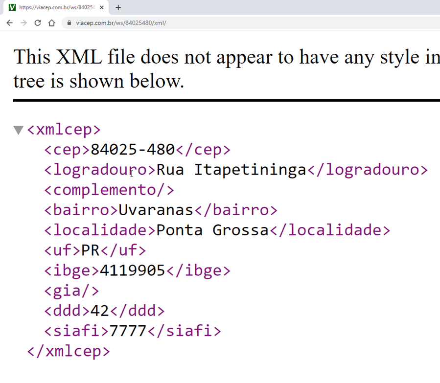Click the cep value 84025-480
440x383 pixels.
[x=133, y=150]
